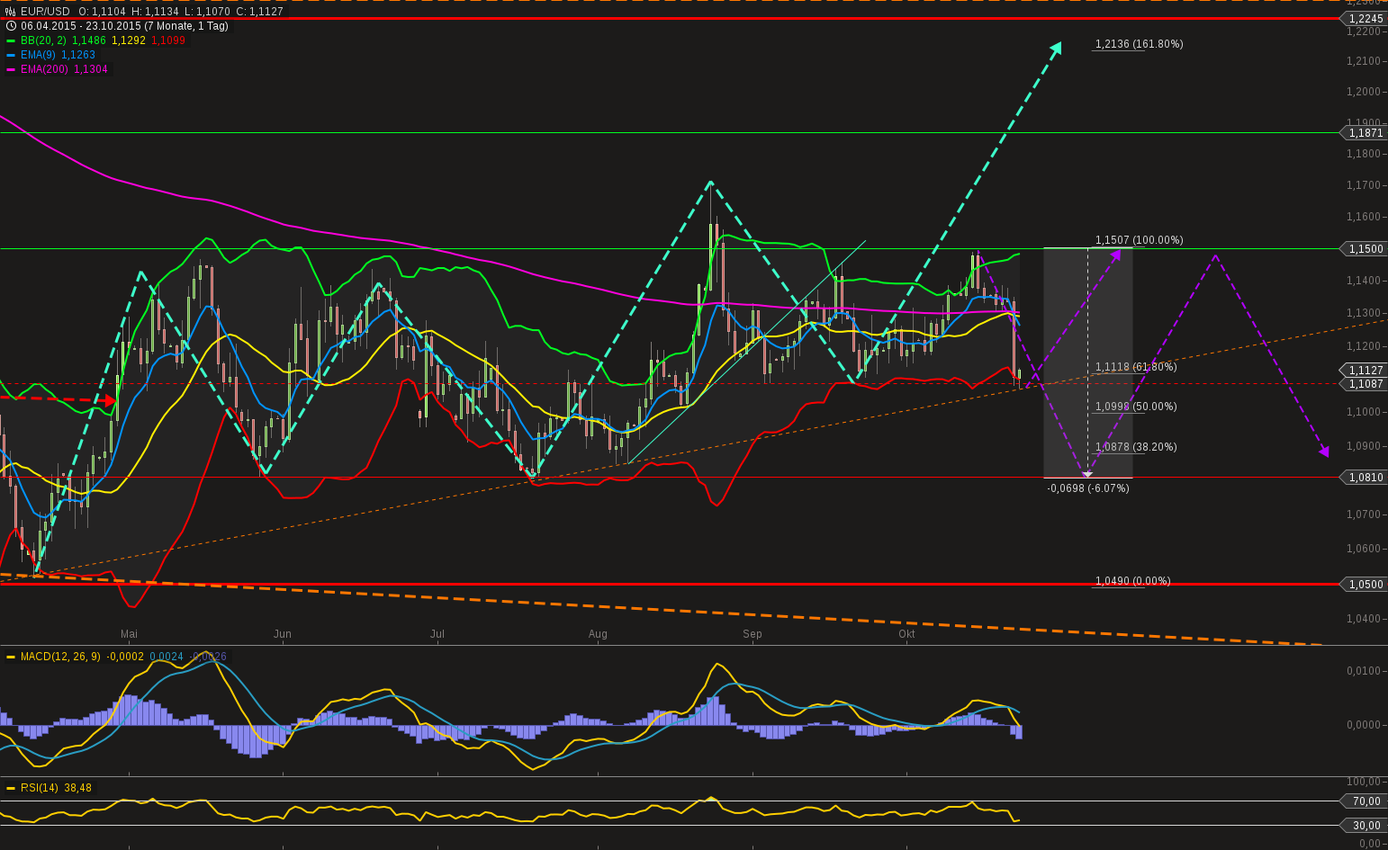Click the high price H: 1,1134
The width and height of the screenshot is (1388, 850).
(156, 12)
